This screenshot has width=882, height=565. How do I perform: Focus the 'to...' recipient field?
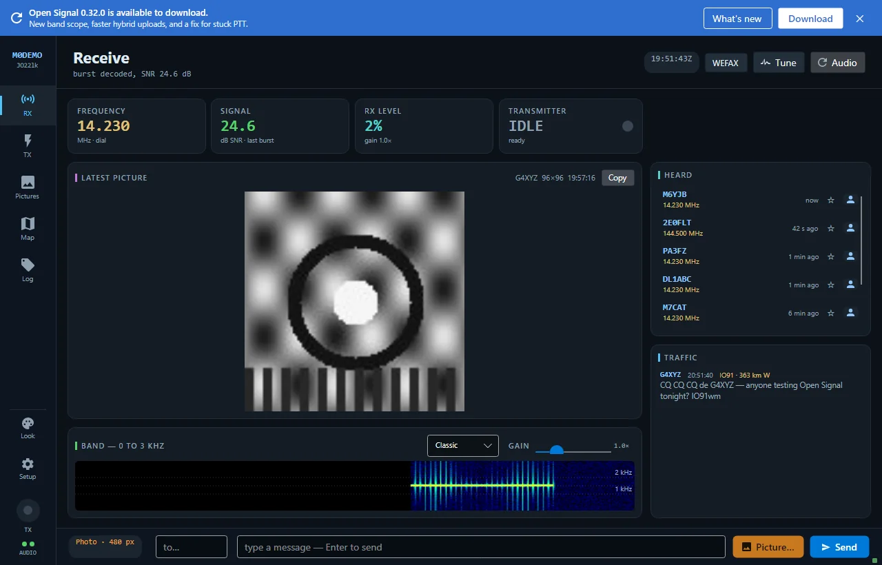[x=192, y=547]
